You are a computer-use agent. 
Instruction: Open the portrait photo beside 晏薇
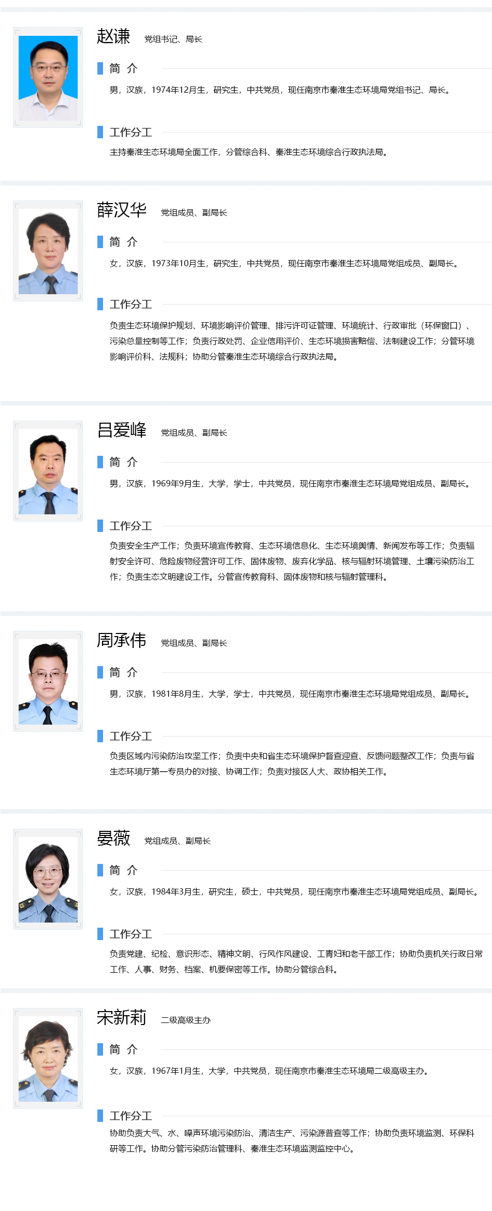48,880
